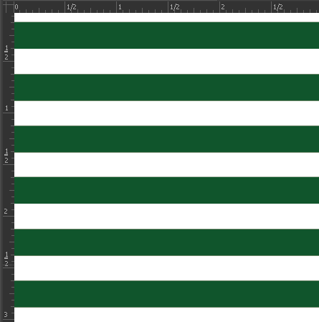The image size is (319, 322).
Task: Click vertical ruler 1/2 fraction above the 1
Action: [6, 53]
